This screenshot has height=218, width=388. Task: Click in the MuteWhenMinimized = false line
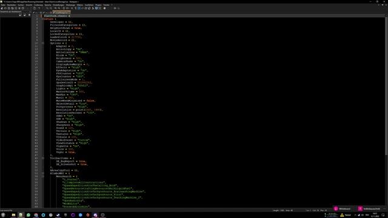pos(76,101)
